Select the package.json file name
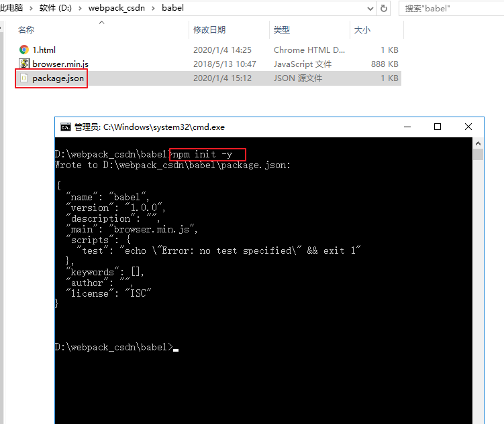 pyautogui.click(x=58, y=78)
